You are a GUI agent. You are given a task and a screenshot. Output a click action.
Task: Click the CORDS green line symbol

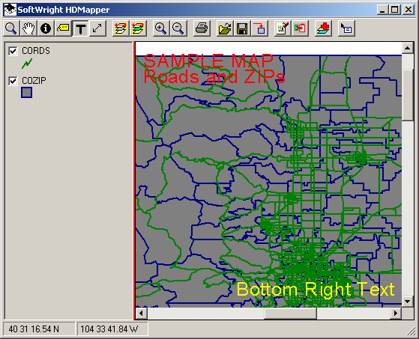[x=27, y=63]
